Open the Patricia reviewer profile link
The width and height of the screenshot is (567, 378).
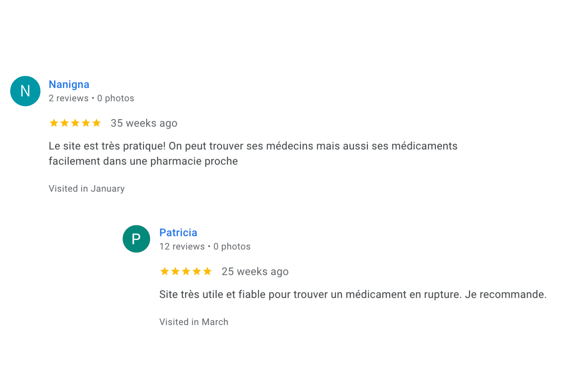[178, 232]
